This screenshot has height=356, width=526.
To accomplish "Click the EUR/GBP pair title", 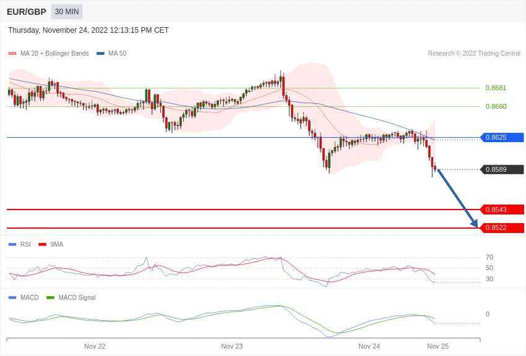I will coord(27,12).
